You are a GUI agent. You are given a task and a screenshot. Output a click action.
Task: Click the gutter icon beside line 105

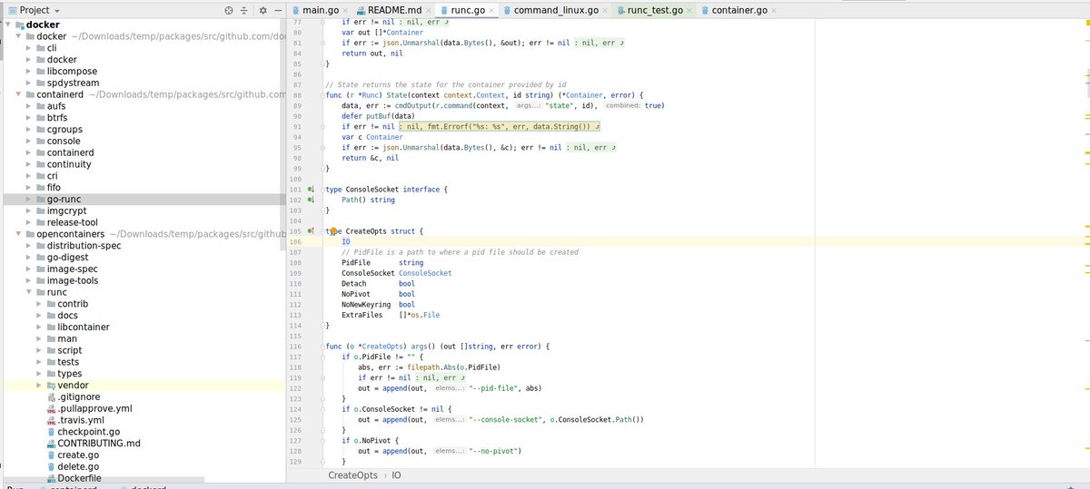pyautogui.click(x=310, y=231)
